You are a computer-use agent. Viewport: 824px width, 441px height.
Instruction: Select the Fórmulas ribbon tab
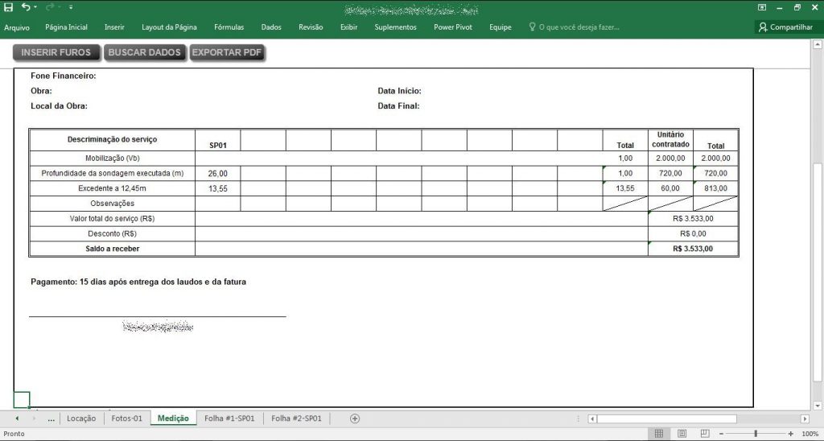pos(229,27)
